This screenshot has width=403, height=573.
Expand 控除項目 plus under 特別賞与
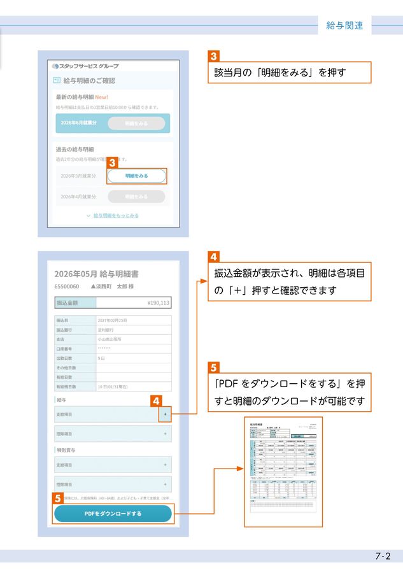click(165, 485)
